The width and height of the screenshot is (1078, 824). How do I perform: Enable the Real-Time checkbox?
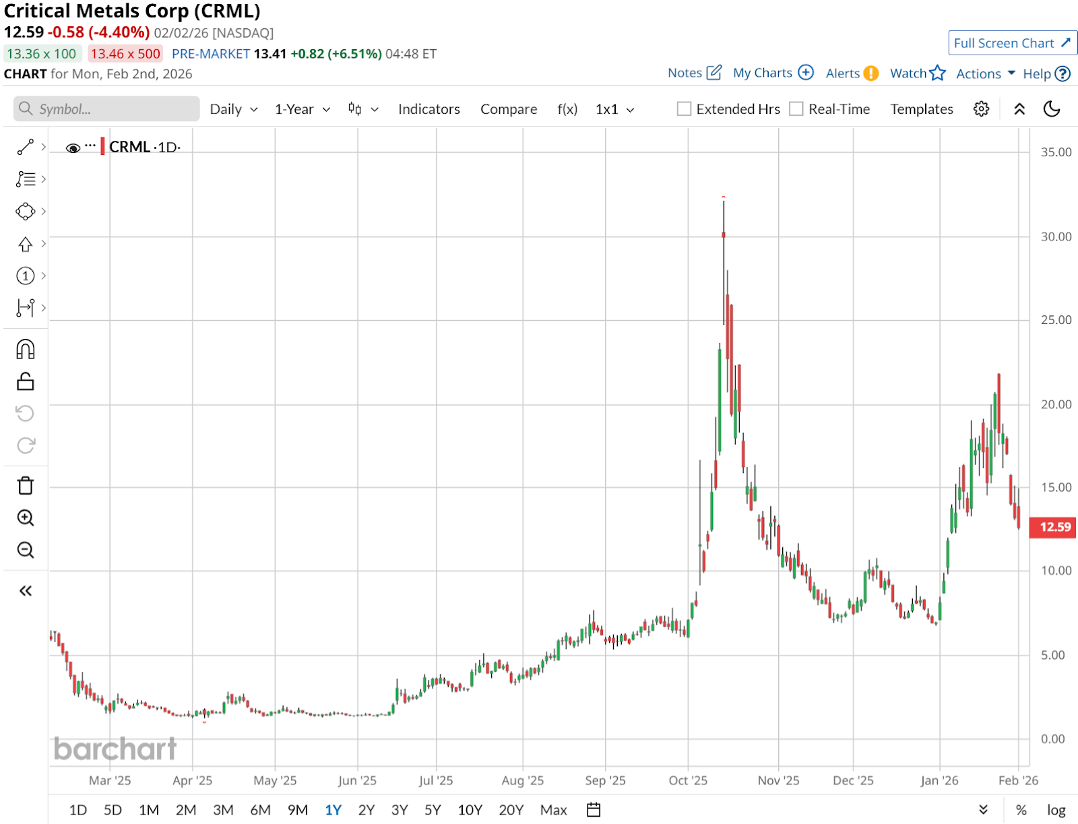click(x=796, y=109)
